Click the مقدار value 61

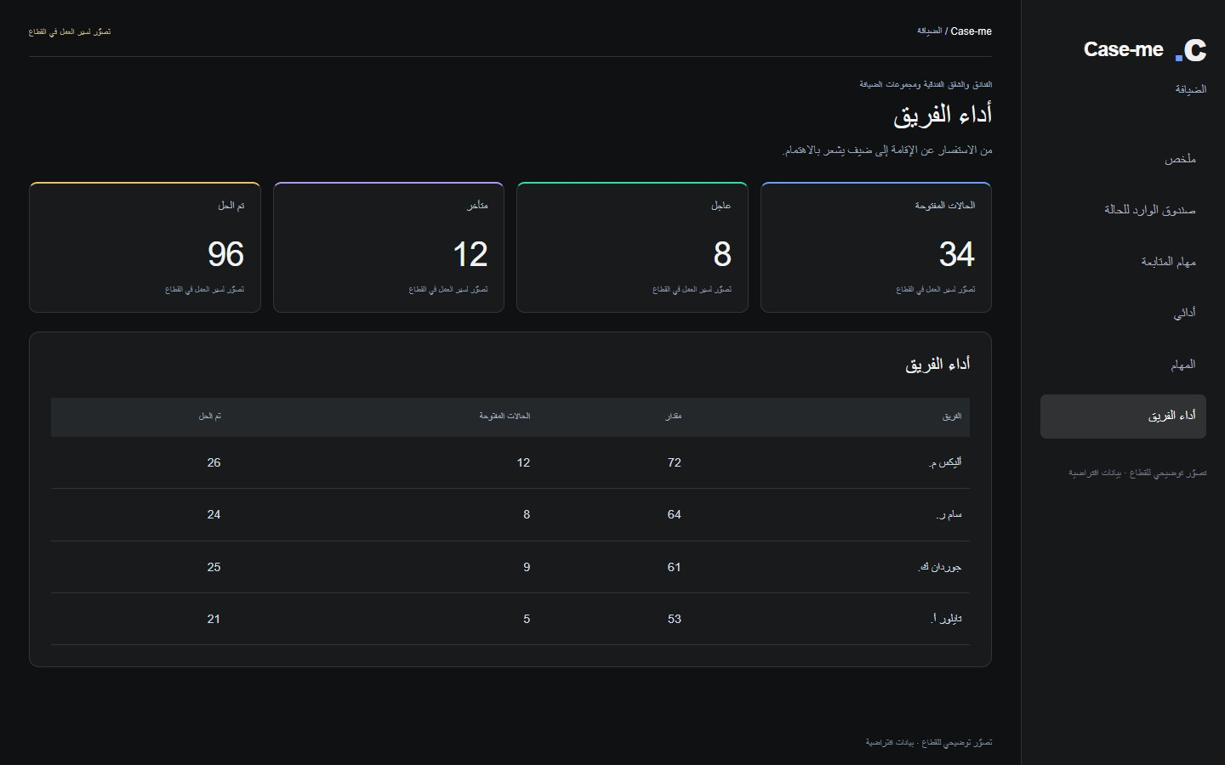(675, 568)
